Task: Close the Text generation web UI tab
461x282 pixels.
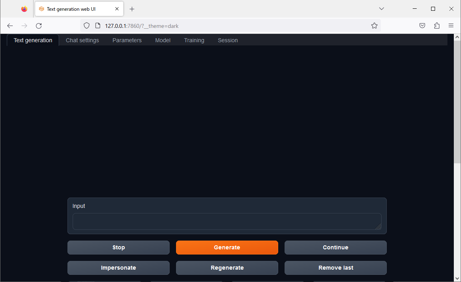Action: 117,9
